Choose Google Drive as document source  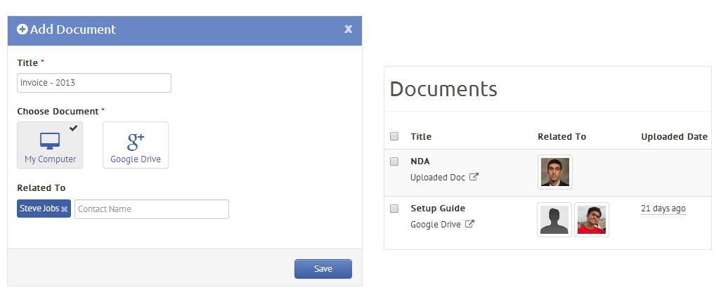136,145
